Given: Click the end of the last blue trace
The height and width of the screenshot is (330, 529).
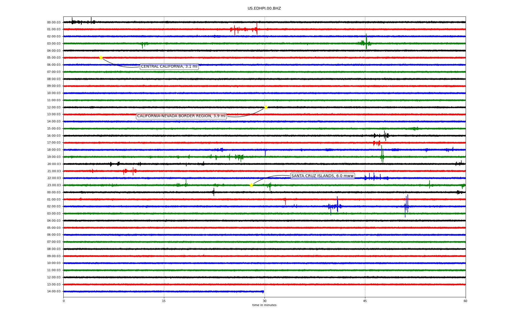Looking at the screenshot, I should [263, 291].
